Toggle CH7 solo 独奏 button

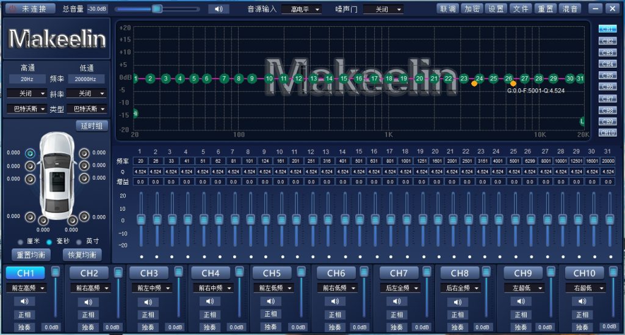point(397,328)
